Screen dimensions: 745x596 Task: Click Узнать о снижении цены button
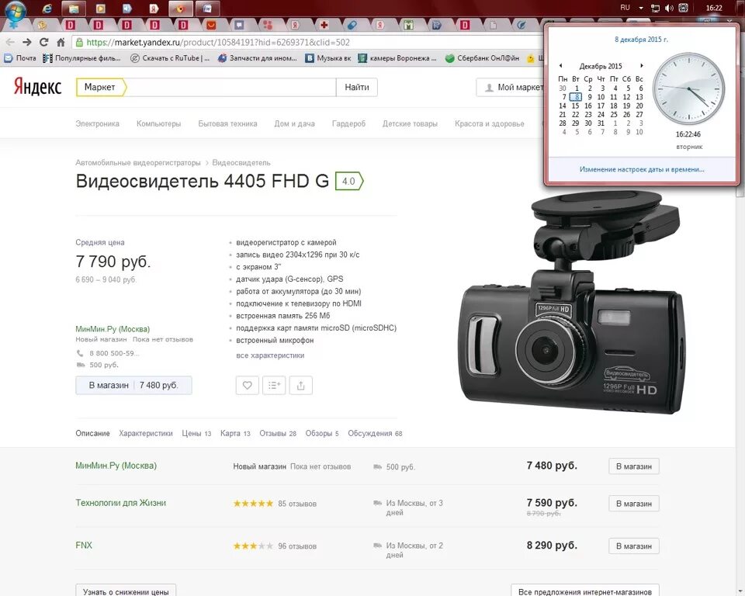click(x=126, y=591)
